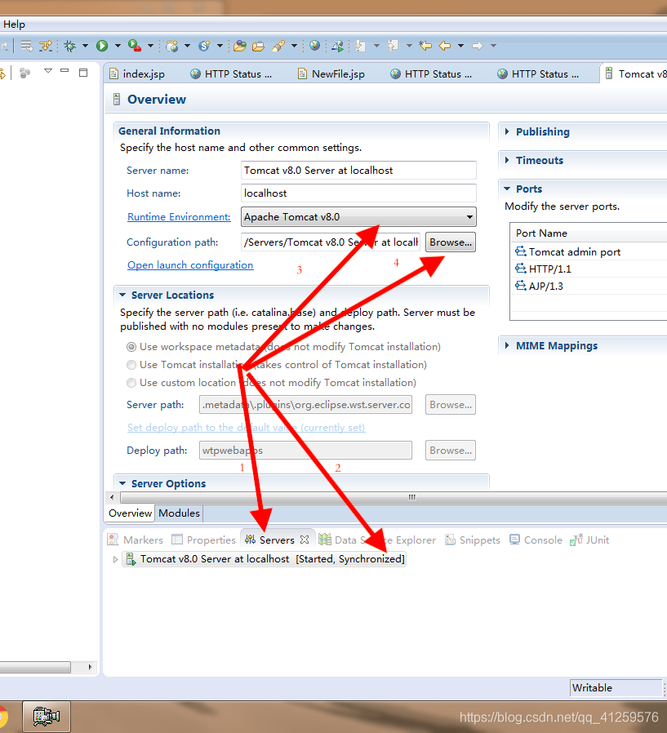Click the taskbar application button
Viewport: 667px width, 733px height.
[47, 716]
